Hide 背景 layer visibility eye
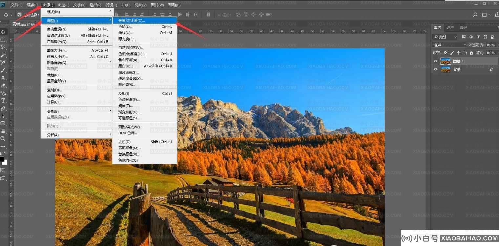This screenshot has height=246, width=499. (436, 70)
